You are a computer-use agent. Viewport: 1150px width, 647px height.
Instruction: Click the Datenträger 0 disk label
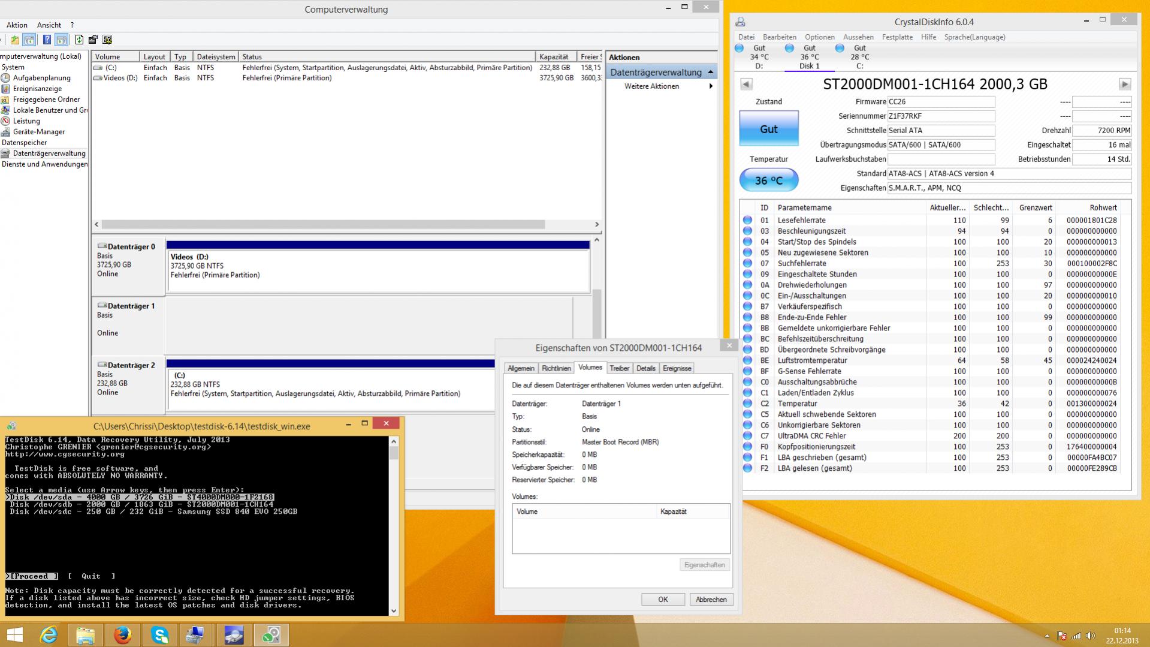coord(131,246)
